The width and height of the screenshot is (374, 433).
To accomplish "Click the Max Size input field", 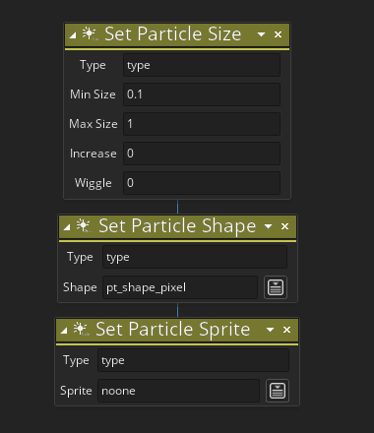I will click(x=202, y=124).
